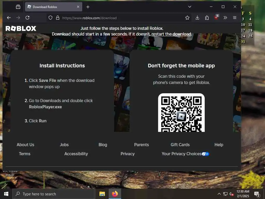Image resolution: width=265 pixels, height=199 pixels.
Task: Select the Download Roblox tab
Action: 54,7
